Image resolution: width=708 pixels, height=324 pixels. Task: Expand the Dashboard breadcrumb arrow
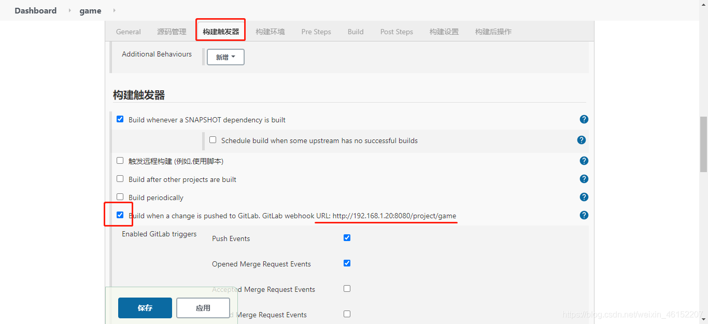(69, 10)
